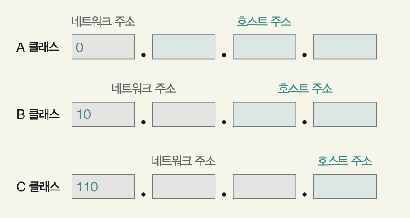Screen dimensions: 410x218
Task: Click the C class box containing 110
Action: [103, 186]
